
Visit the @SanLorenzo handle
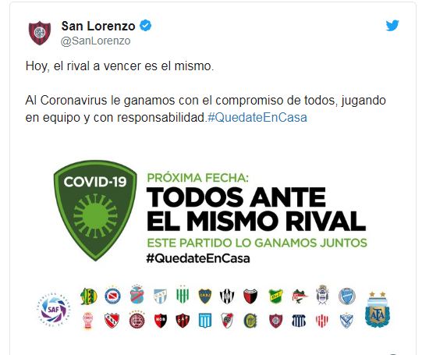(x=95, y=41)
